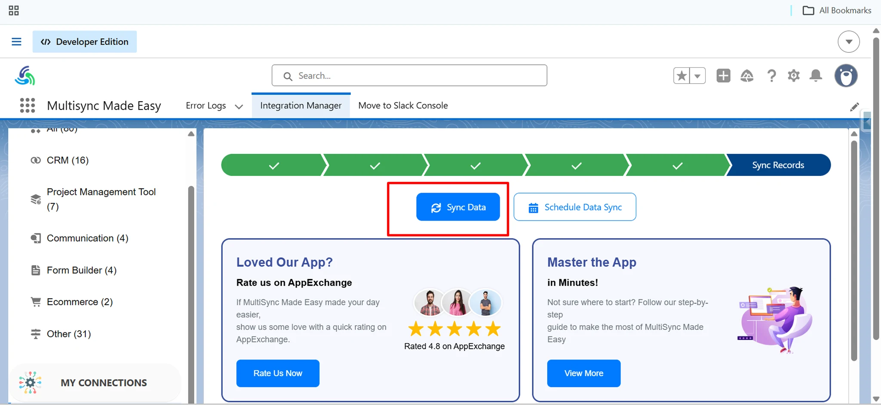This screenshot has width=881, height=405.
Task: Click the Schedule Data Sync button
Action: pos(575,207)
